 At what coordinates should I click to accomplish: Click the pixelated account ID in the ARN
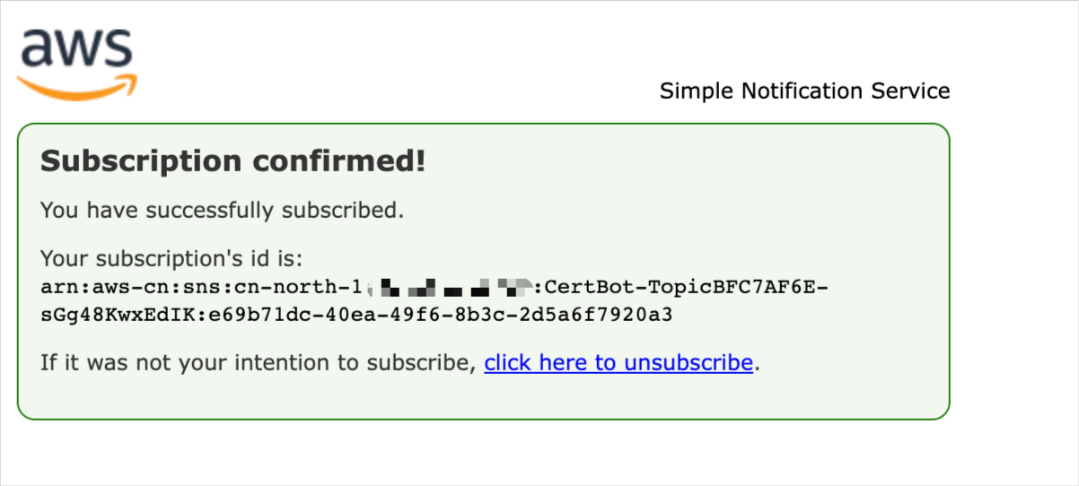pyautogui.click(x=450, y=288)
